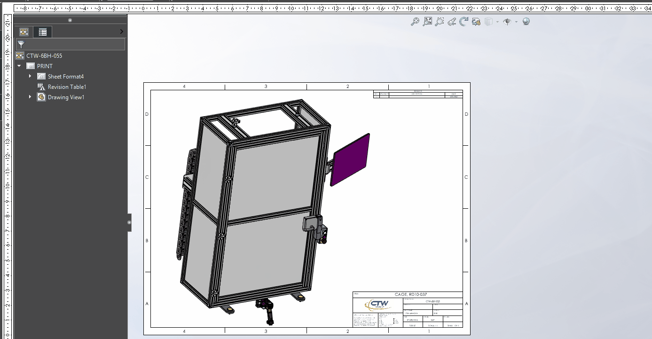652x339 pixels.
Task: Expand the Drawing View1 node
Action: coord(30,97)
